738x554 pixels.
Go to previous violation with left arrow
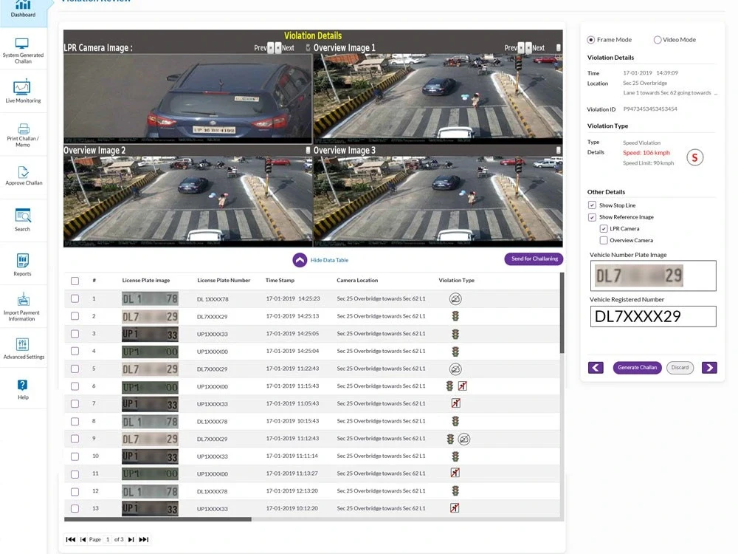(596, 367)
